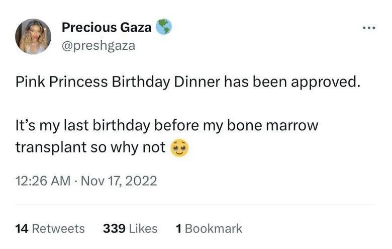The width and height of the screenshot is (392, 249).
Task: Click the word Retweets in stats row
Action: tap(58, 228)
